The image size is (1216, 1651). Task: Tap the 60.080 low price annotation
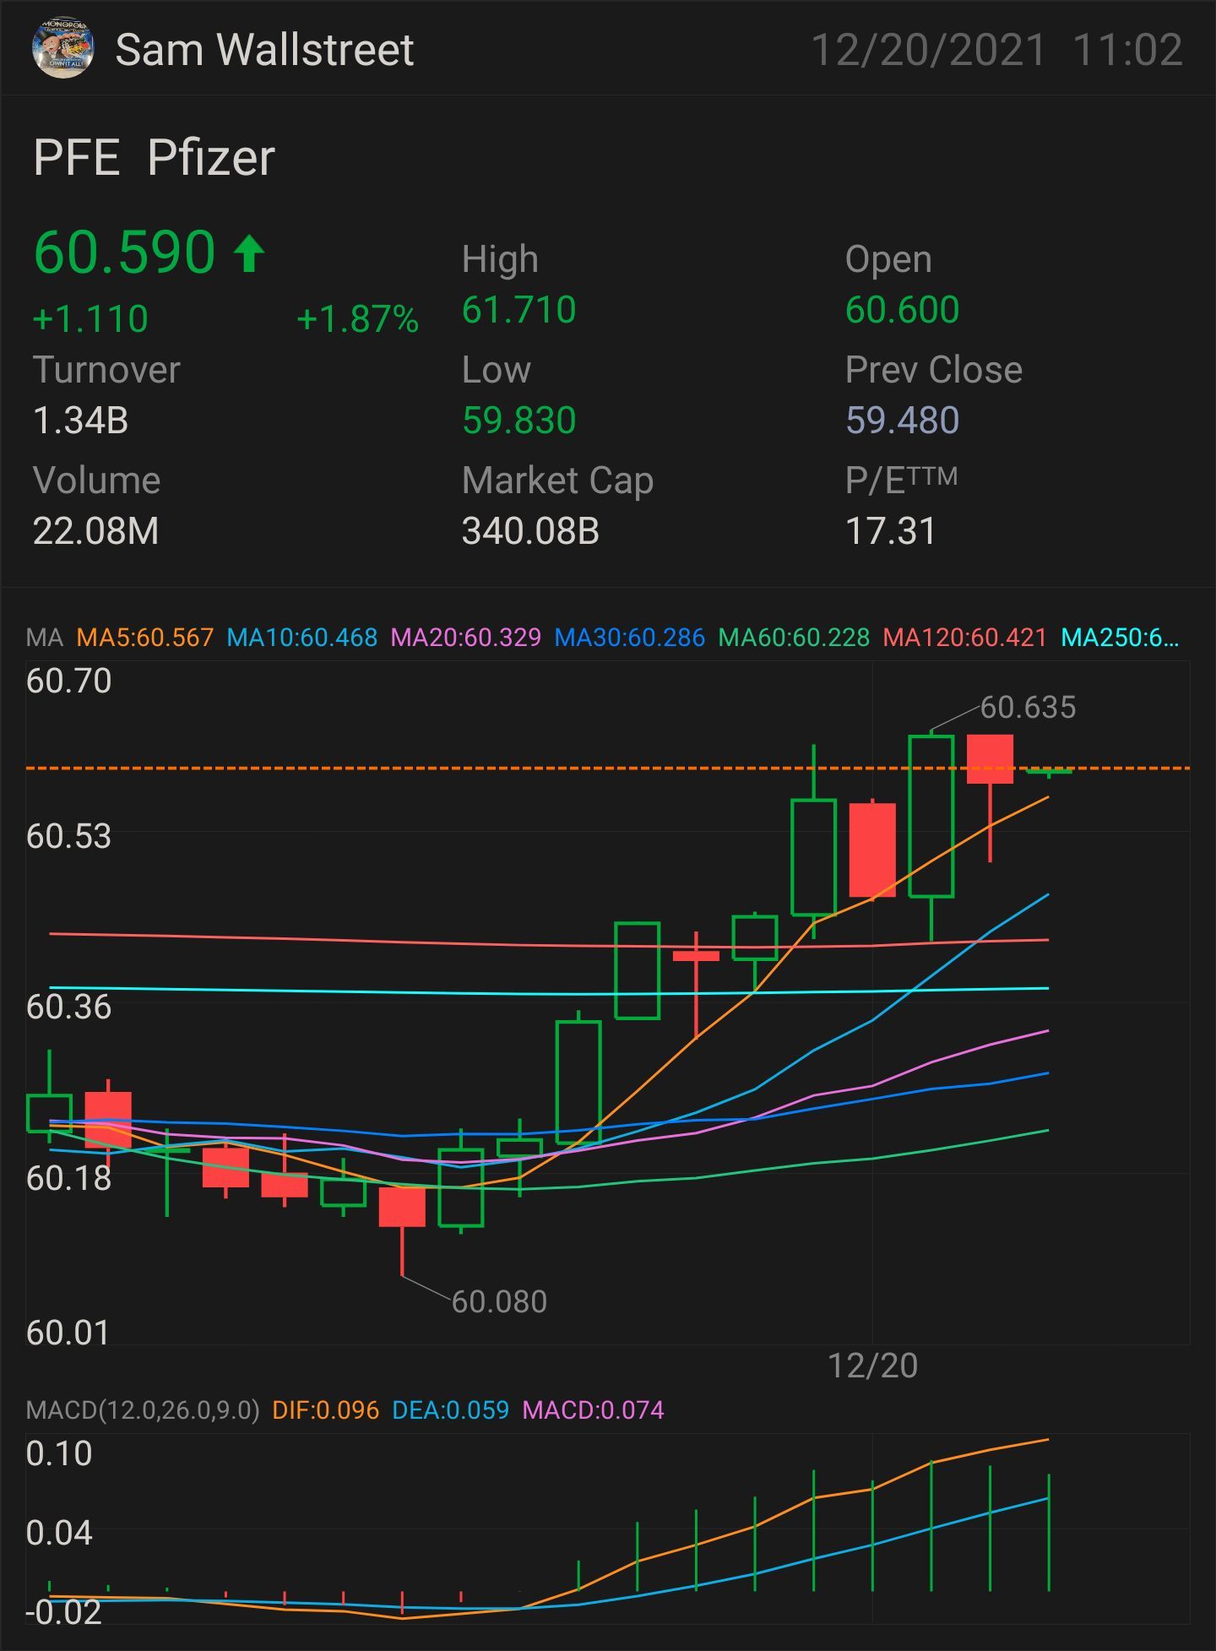point(499,1302)
